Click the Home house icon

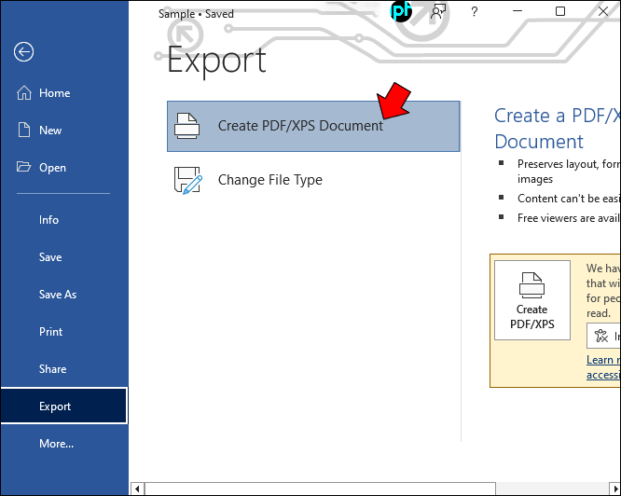click(24, 93)
